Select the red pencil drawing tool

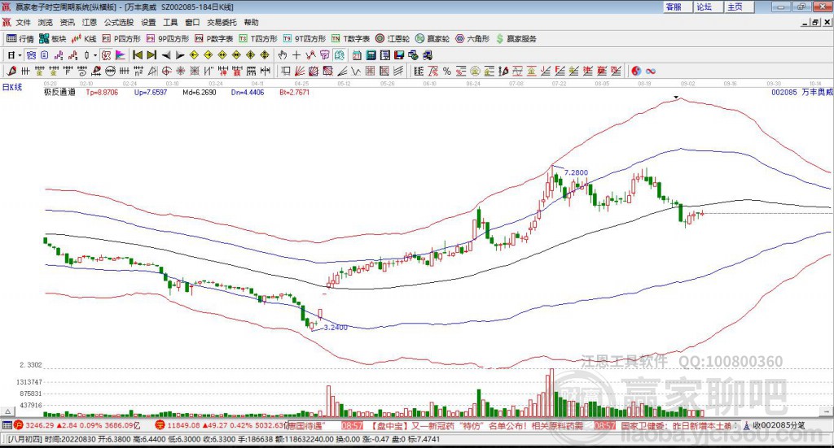tap(11, 71)
